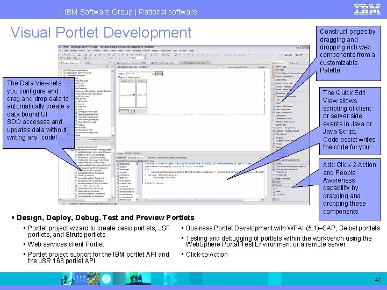Image resolution: width=387 pixels, height=290 pixels.
Task: Open the File menu
Action: [x=60, y=50]
